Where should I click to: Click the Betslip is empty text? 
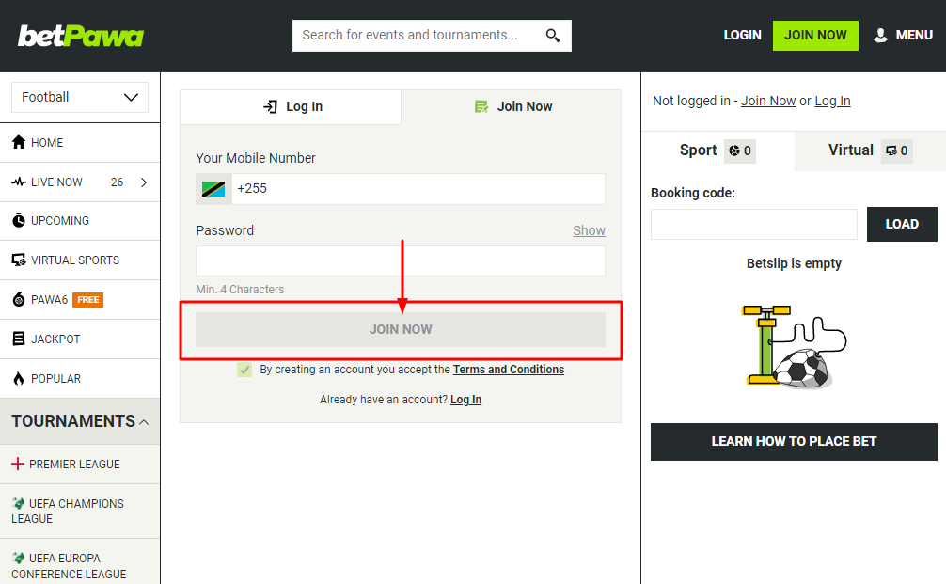click(794, 263)
